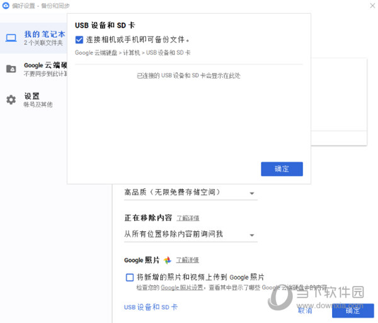Click the Backup and Sync cloud icon

click(6, 6)
